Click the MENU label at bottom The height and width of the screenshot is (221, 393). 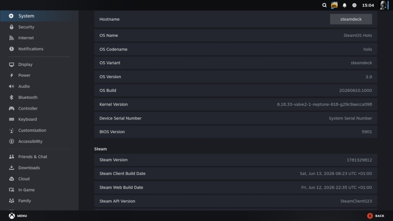(x=22, y=216)
